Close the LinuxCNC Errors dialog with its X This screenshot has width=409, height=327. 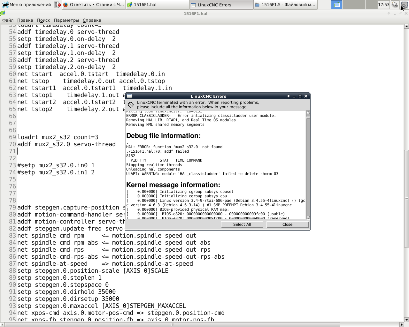[x=306, y=96]
